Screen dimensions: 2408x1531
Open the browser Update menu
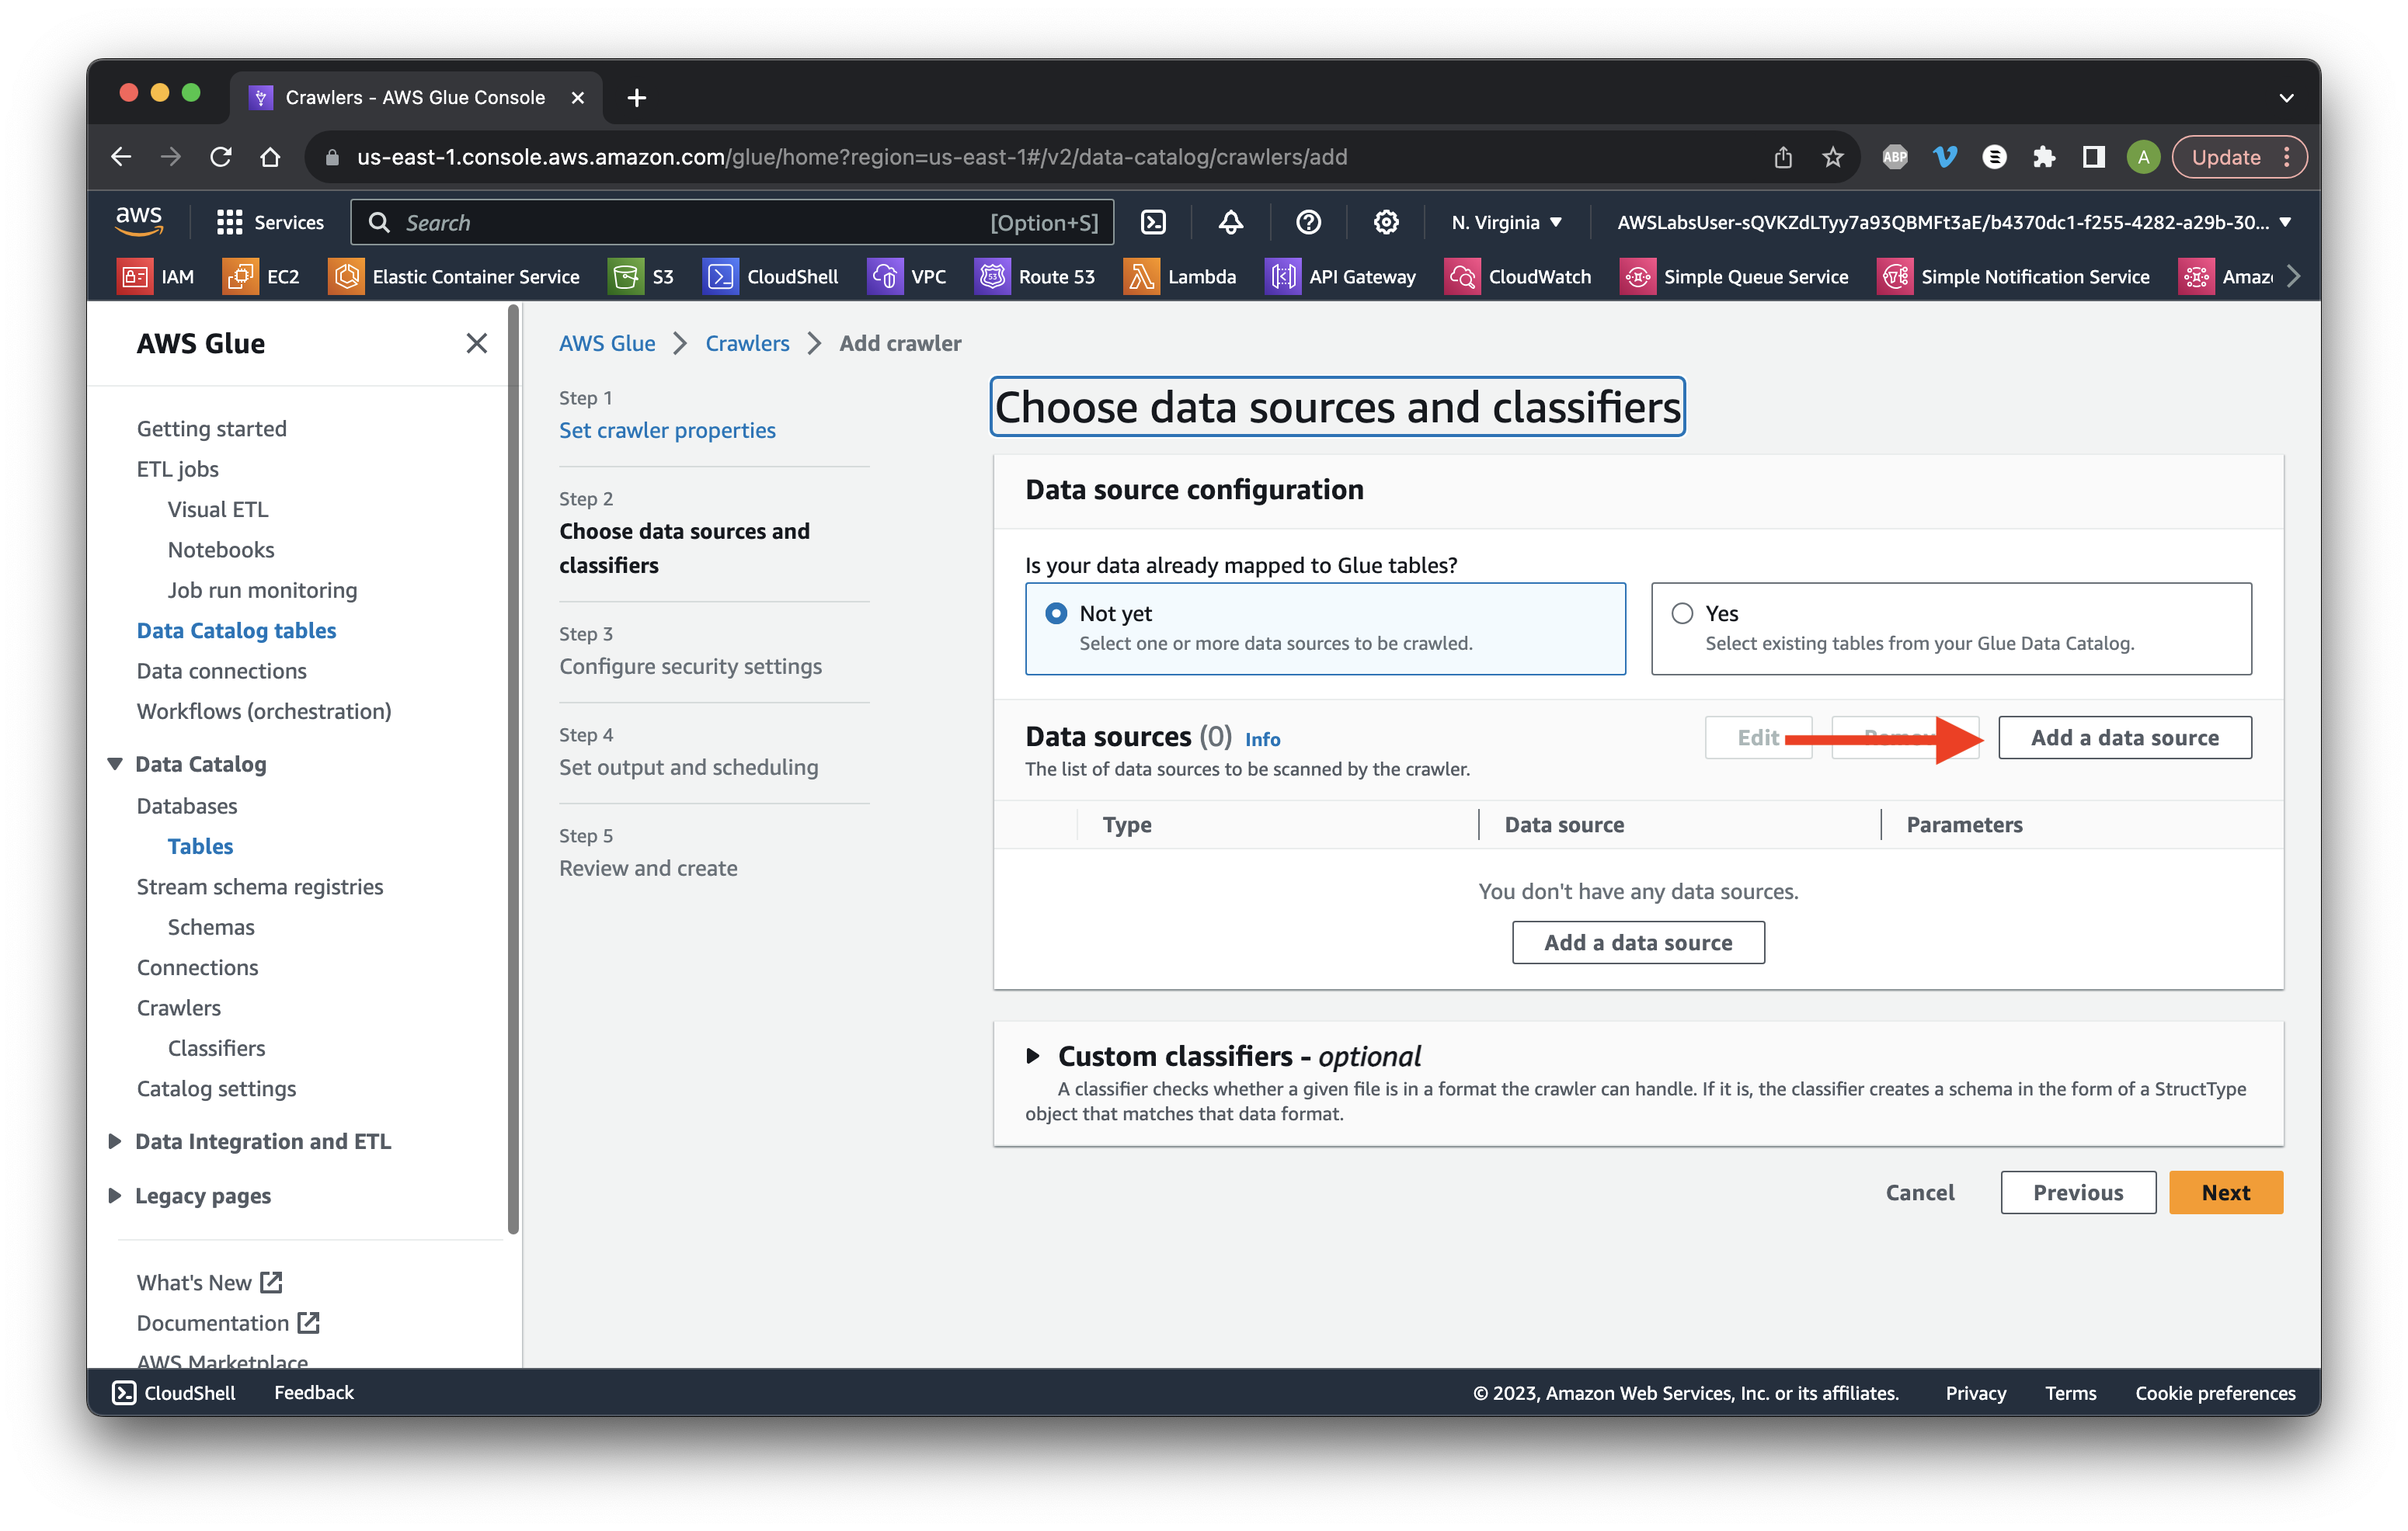(2239, 157)
